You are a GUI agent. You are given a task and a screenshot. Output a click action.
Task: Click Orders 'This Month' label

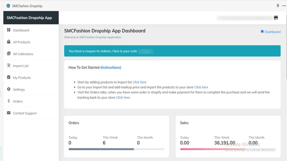145,137
